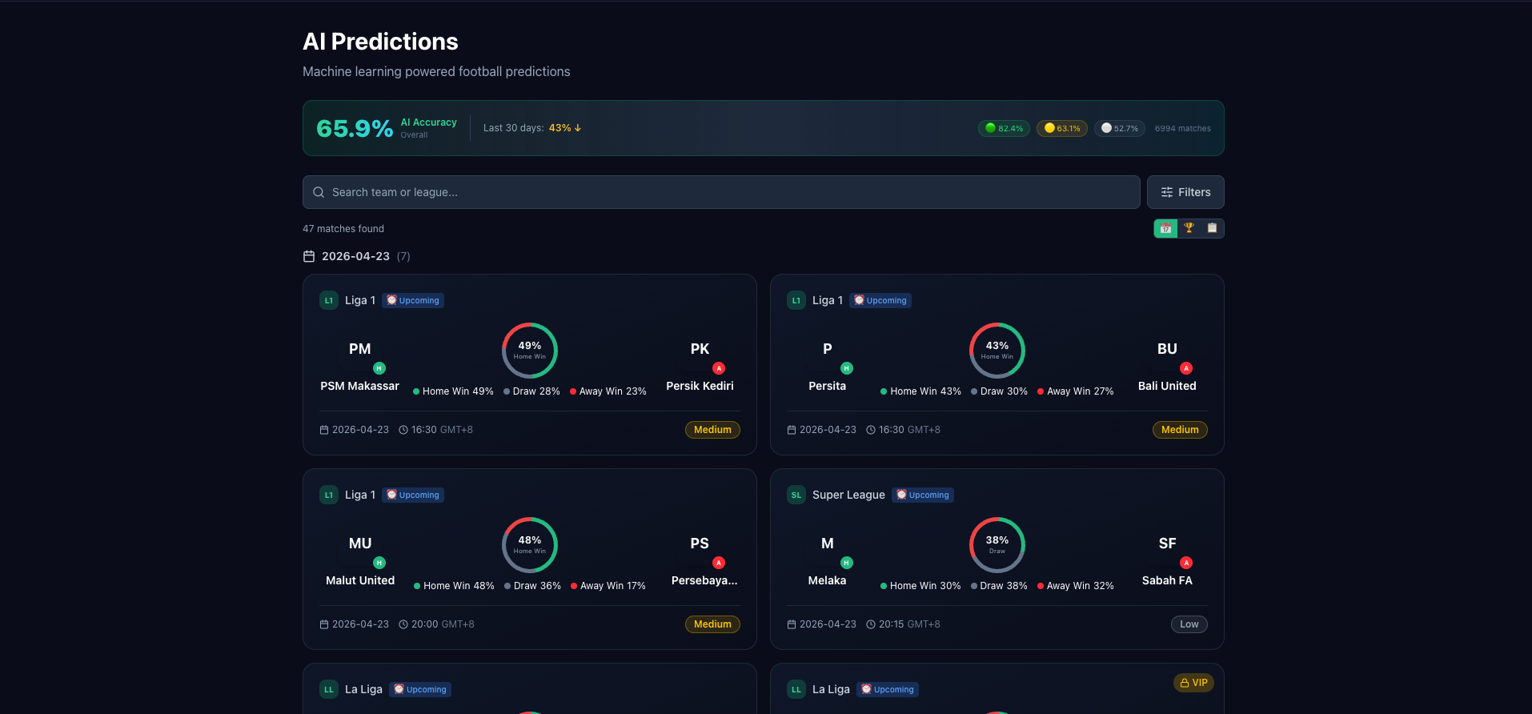Click L1 league icon on Malut United card
Screen dimensions: 1532x714
pyautogui.click(x=329, y=495)
